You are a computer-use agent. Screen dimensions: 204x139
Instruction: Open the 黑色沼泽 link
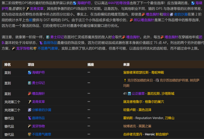(145, 110)
